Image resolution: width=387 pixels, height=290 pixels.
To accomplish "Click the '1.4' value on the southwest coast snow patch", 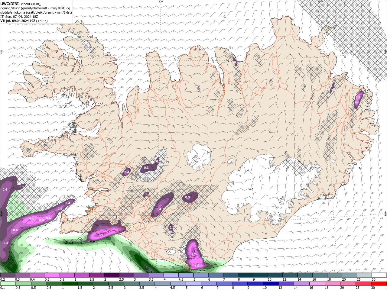I will 101,234.
